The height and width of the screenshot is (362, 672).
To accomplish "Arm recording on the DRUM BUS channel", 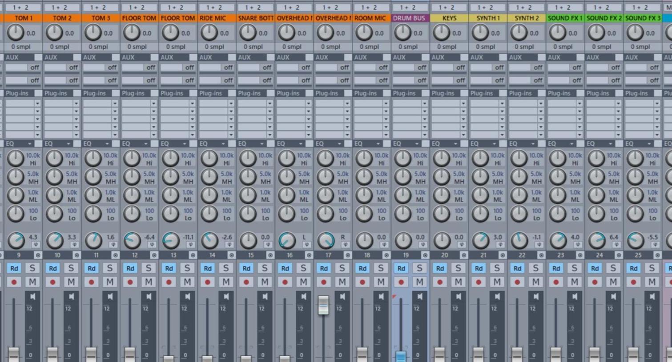I will click(401, 282).
